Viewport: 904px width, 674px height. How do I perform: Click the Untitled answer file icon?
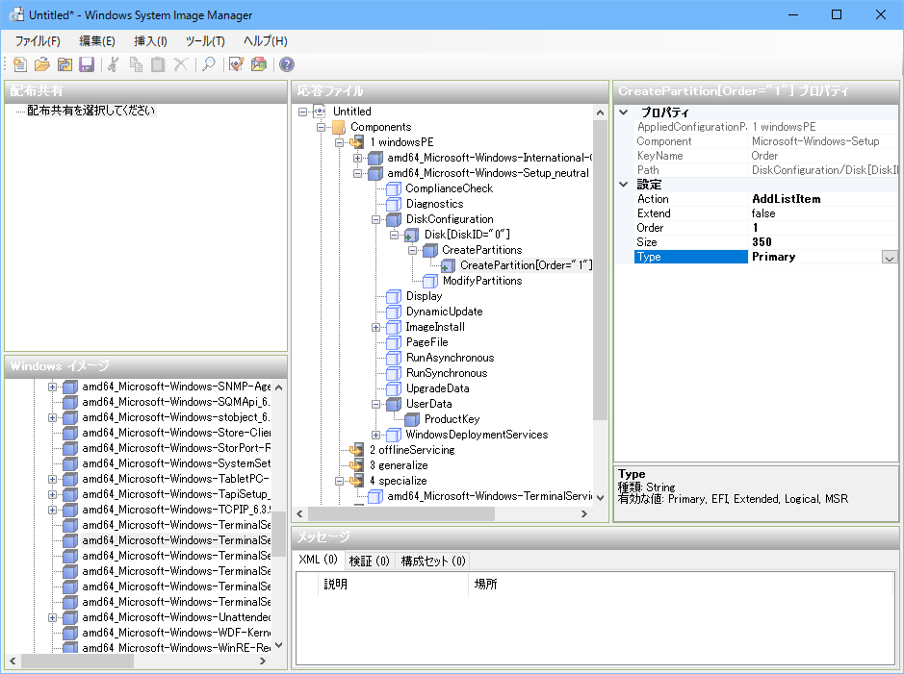point(320,112)
